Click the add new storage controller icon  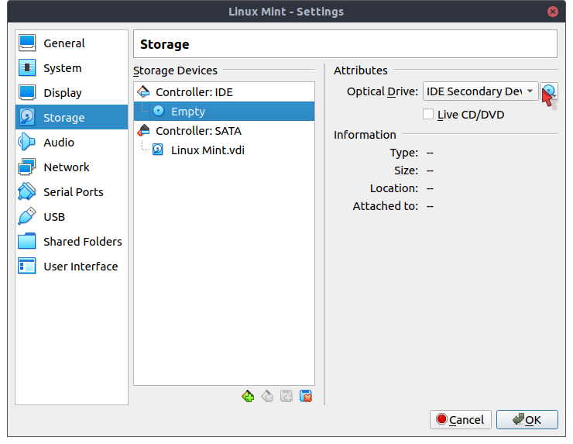(248, 396)
